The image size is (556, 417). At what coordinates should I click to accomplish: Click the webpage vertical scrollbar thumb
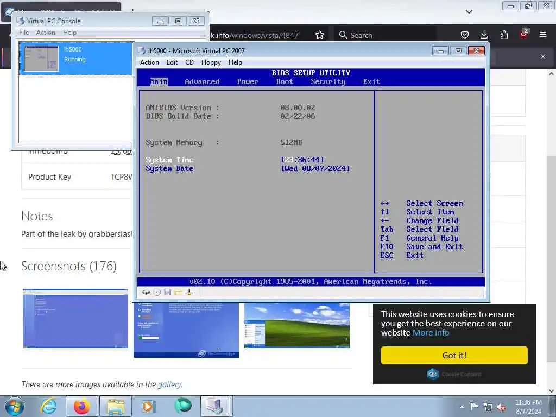[551, 259]
